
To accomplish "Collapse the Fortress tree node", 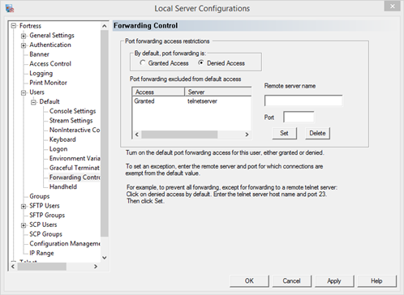I will coord(13,26).
